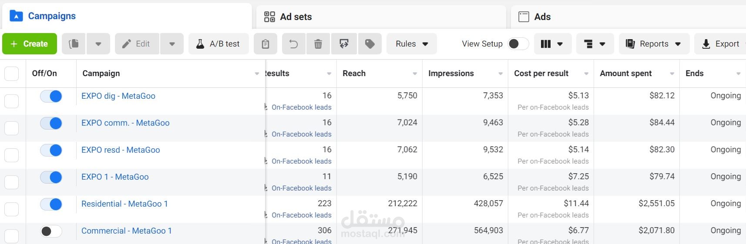Turn off Residential - MetaGoo 1 campaign
Image resolution: width=746 pixels, height=244 pixels.
coord(51,204)
